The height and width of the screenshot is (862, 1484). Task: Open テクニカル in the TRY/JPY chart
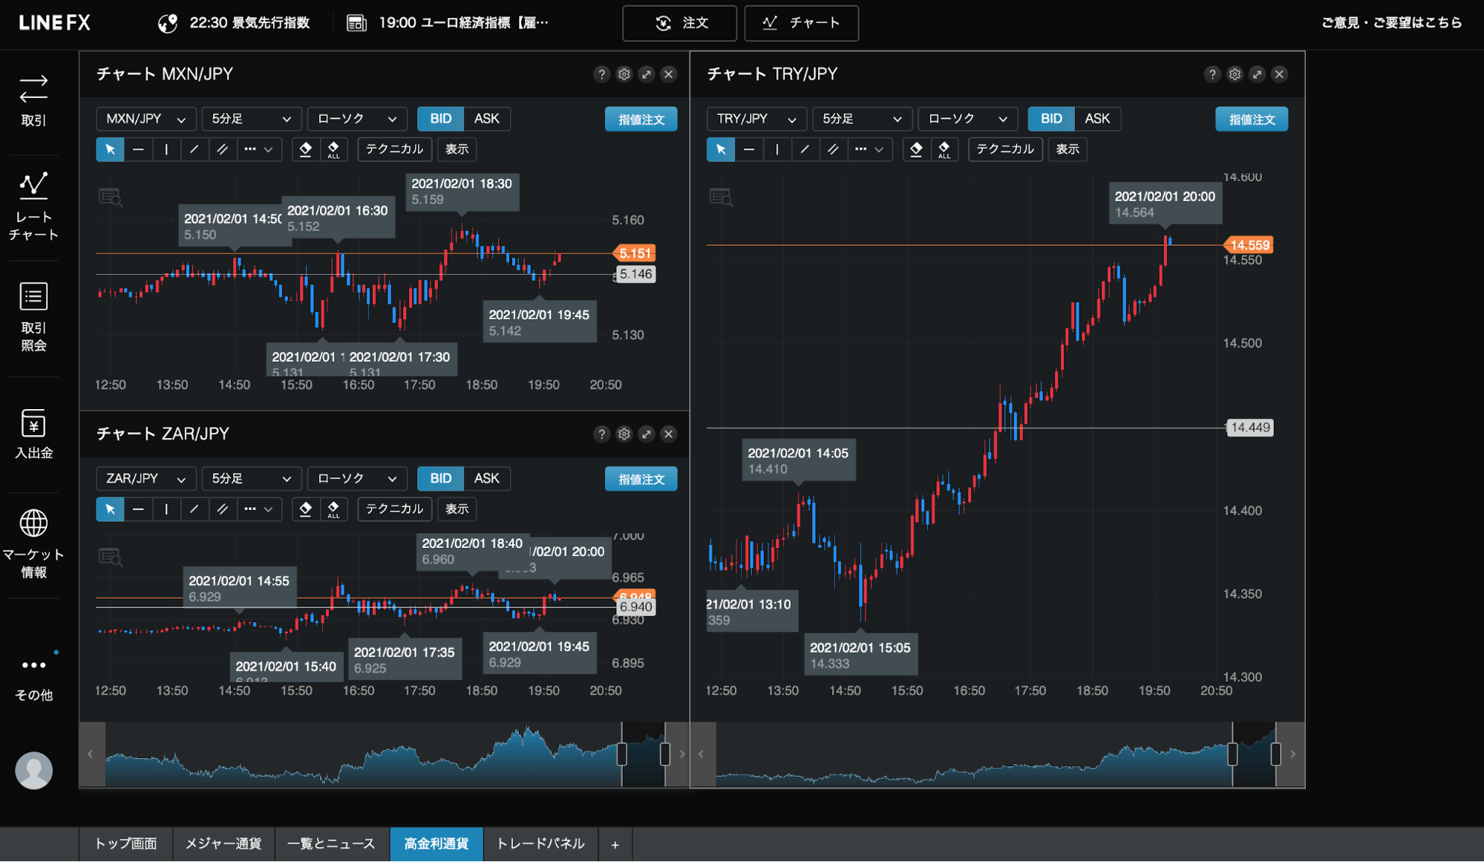pyautogui.click(x=1005, y=149)
